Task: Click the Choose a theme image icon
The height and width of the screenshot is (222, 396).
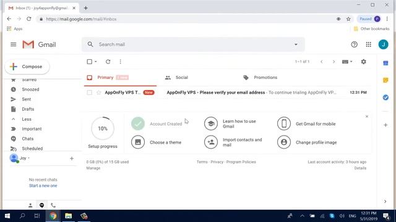Action: click(138, 142)
